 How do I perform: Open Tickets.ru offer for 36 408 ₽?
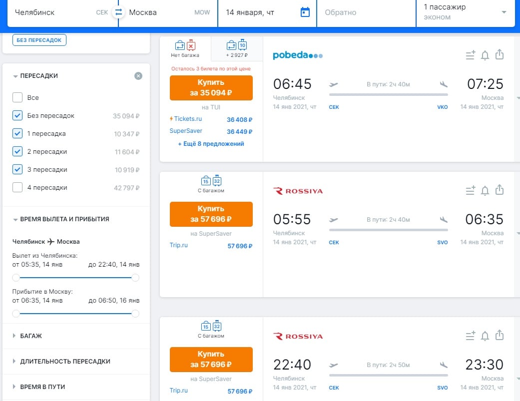click(211, 119)
